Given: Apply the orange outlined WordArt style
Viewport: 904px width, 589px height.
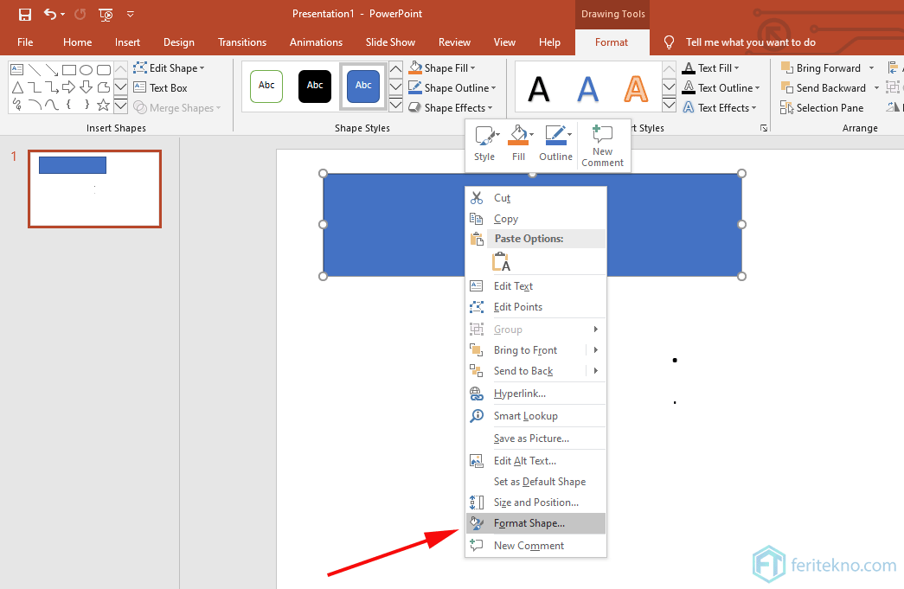Looking at the screenshot, I should click(636, 89).
